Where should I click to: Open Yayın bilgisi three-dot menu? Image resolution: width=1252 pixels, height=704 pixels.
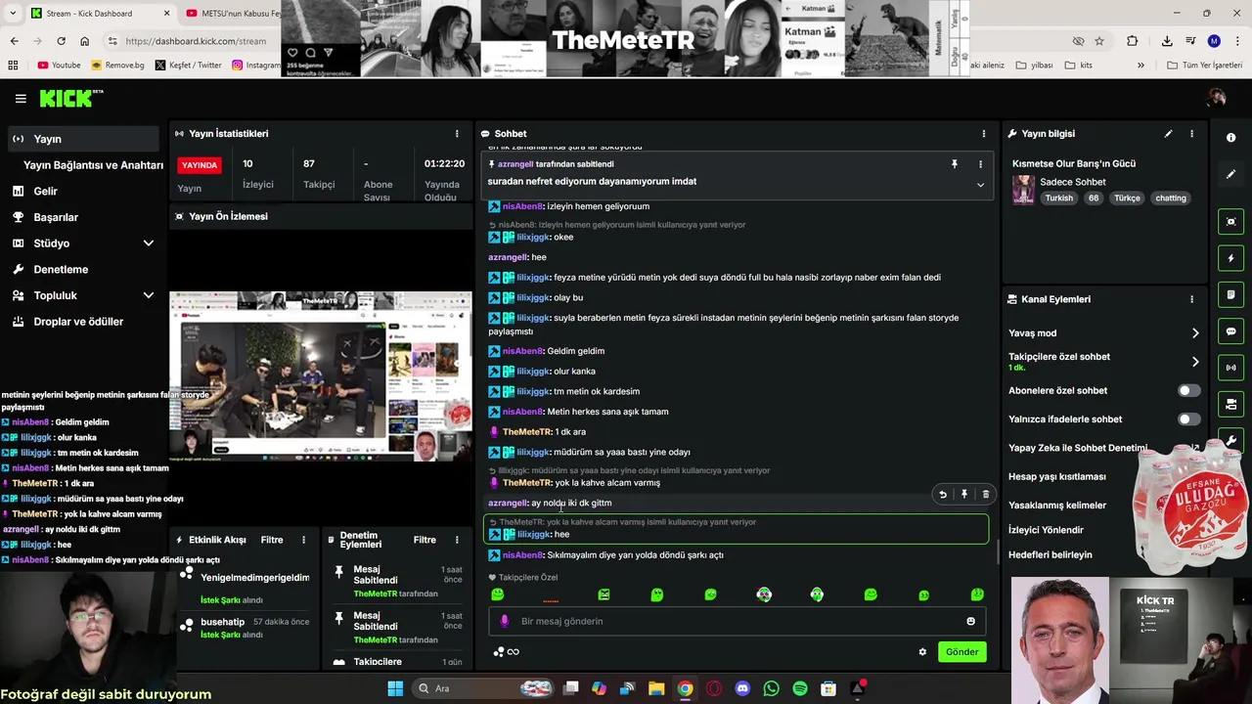click(x=1191, y=134)
